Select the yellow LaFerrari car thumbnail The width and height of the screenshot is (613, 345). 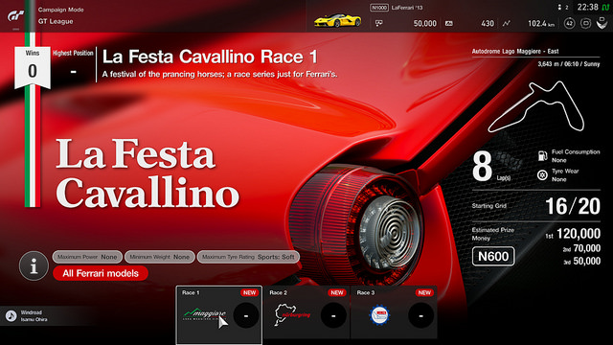338,20
